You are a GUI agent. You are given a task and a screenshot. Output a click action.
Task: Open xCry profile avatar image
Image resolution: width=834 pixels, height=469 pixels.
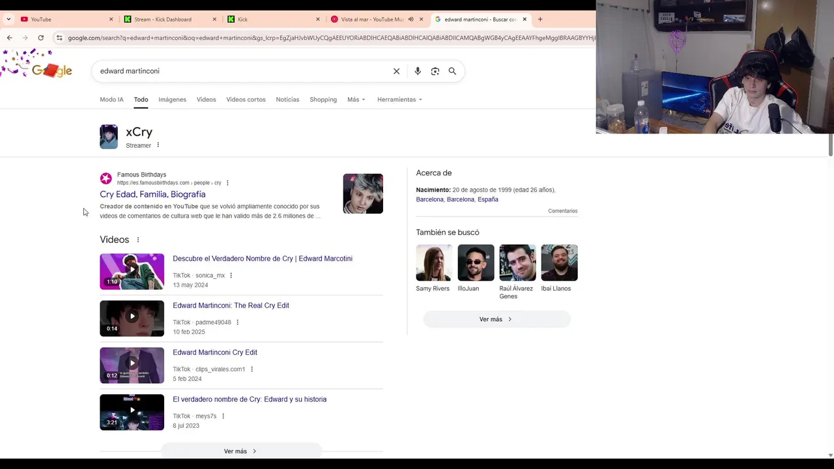coord(109,137)
